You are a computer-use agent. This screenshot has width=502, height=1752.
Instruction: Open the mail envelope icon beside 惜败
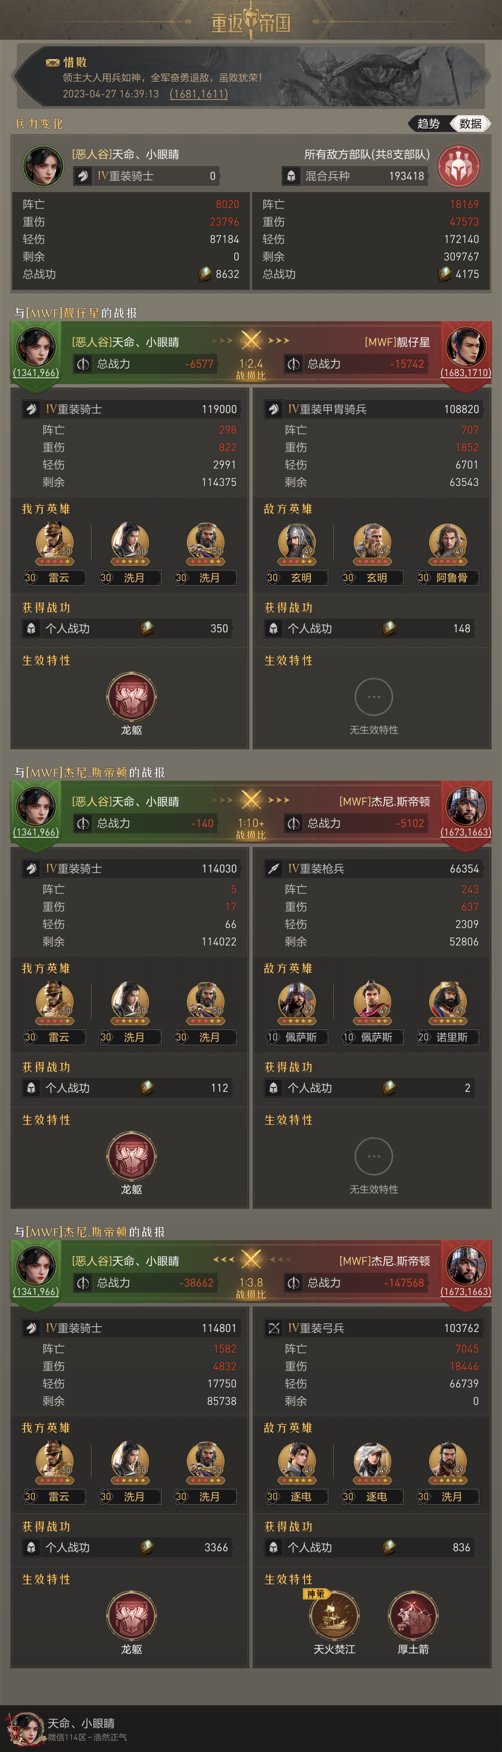[x=53, y=62]
